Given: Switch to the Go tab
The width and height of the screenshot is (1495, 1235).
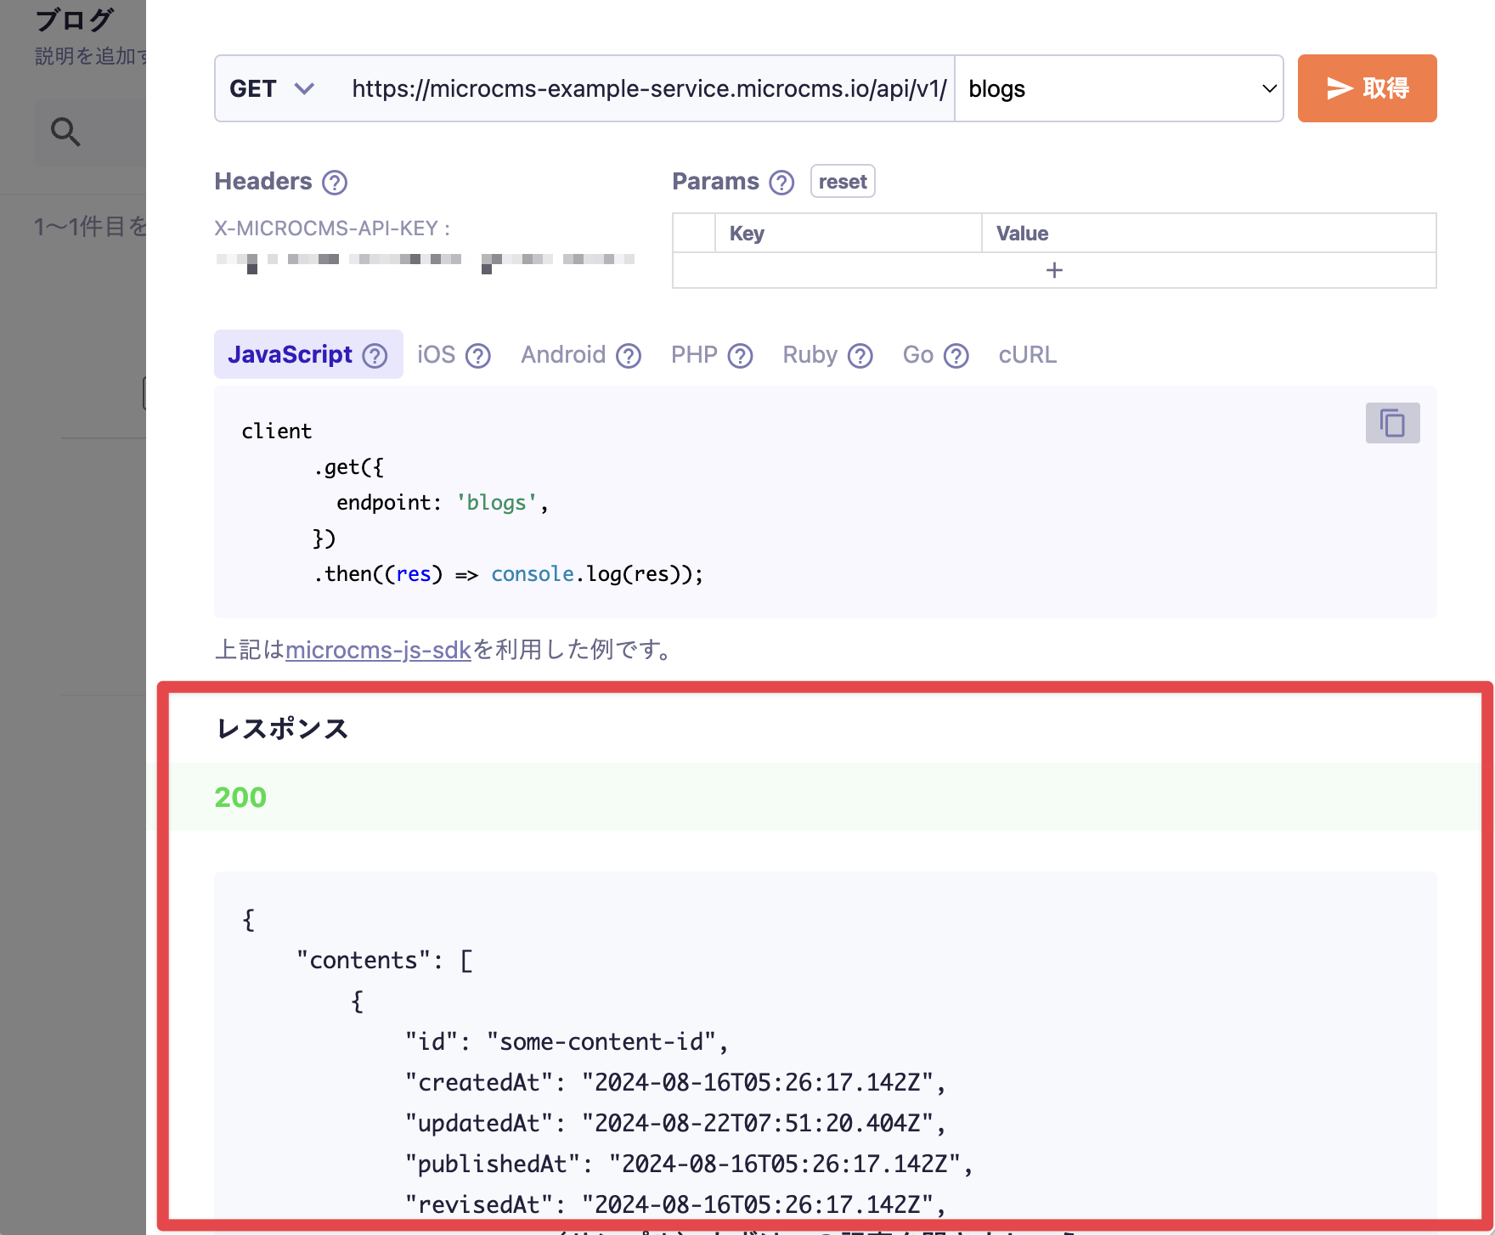Looking at the screenshot, I should pyautogui.click(x=918, y=354).
